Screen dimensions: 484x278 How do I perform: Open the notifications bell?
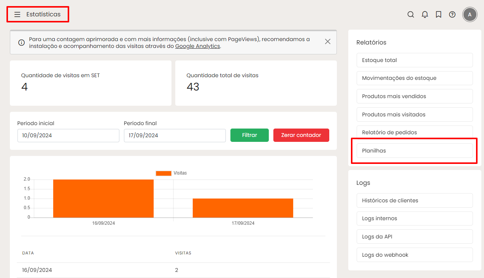pyautogui.click(x=425, y=14)
